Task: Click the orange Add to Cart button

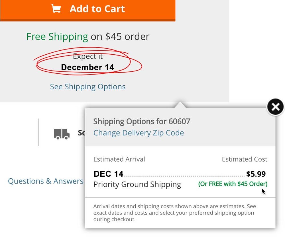Action: click(x=88, y=10)
